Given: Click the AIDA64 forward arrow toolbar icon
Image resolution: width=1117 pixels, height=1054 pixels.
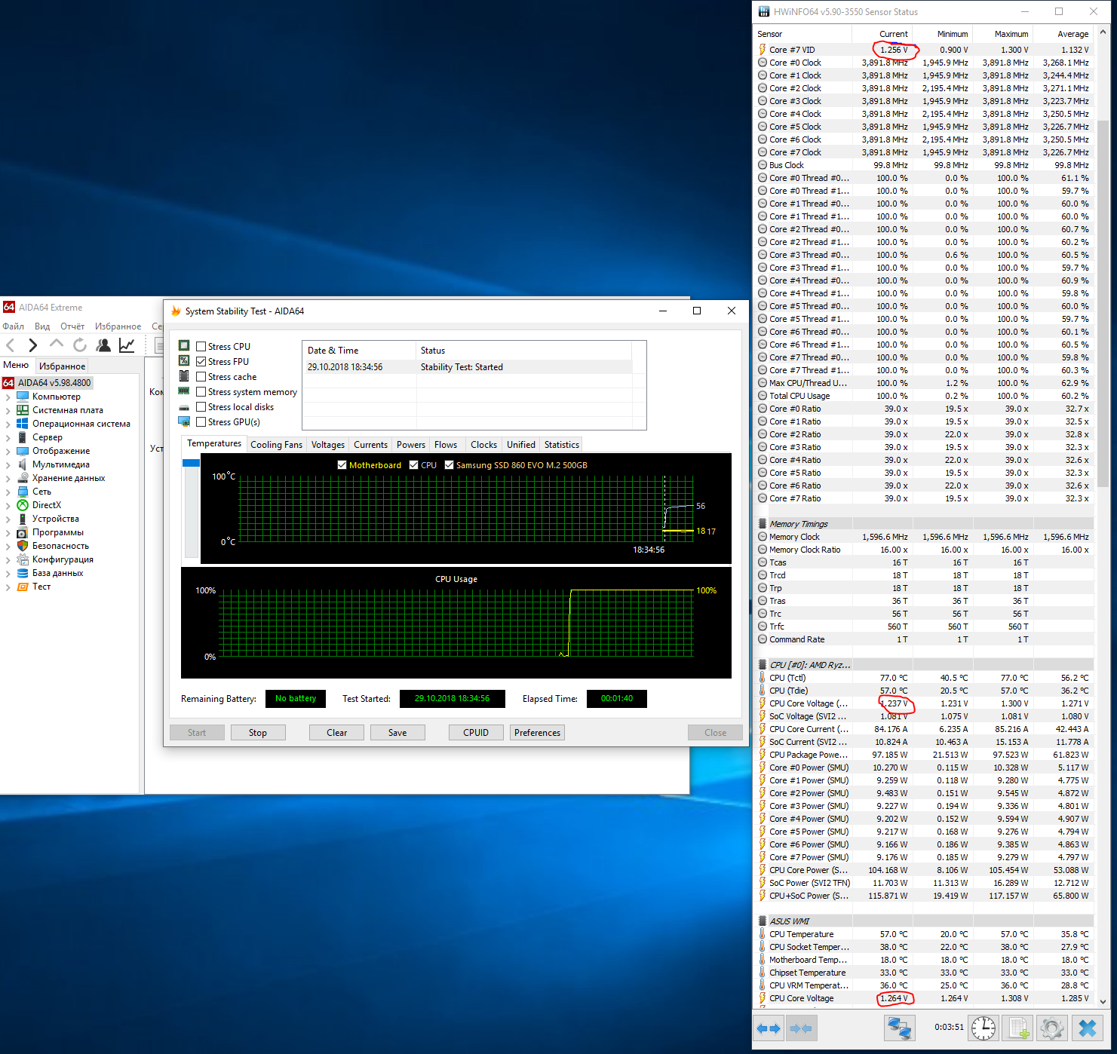Looking at the screenshot, I should pos(32,345).
